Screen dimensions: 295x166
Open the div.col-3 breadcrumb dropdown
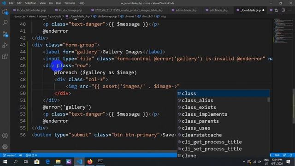point(145,17)
